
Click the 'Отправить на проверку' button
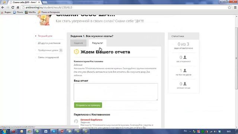click(88, 105)
